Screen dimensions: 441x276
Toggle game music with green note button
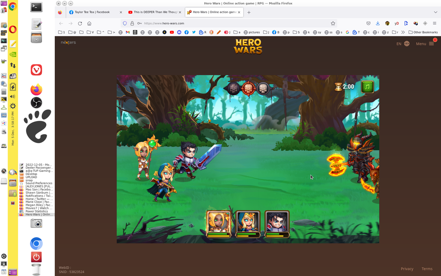[367, 87]
